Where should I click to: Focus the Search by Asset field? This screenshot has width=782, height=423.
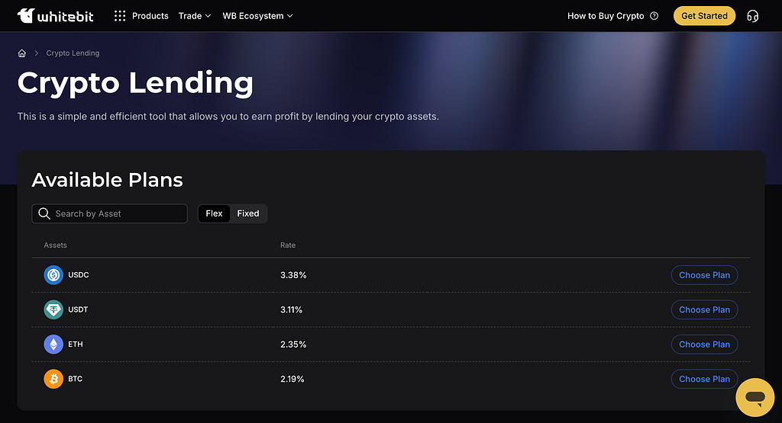tap(110, 213)
